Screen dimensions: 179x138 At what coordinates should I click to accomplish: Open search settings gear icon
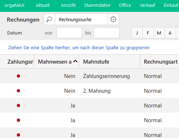coord(113,19)
